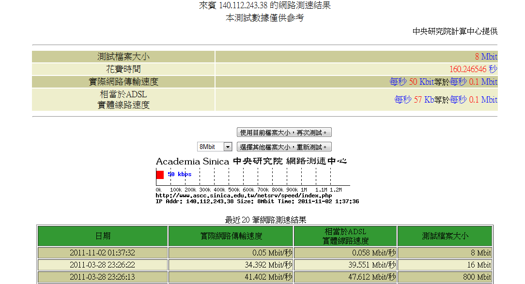Click the green 相當於ADSL 實體線路速度 table header
The height and width of the screenshot is (284, 525).
[x=345, y=236]
